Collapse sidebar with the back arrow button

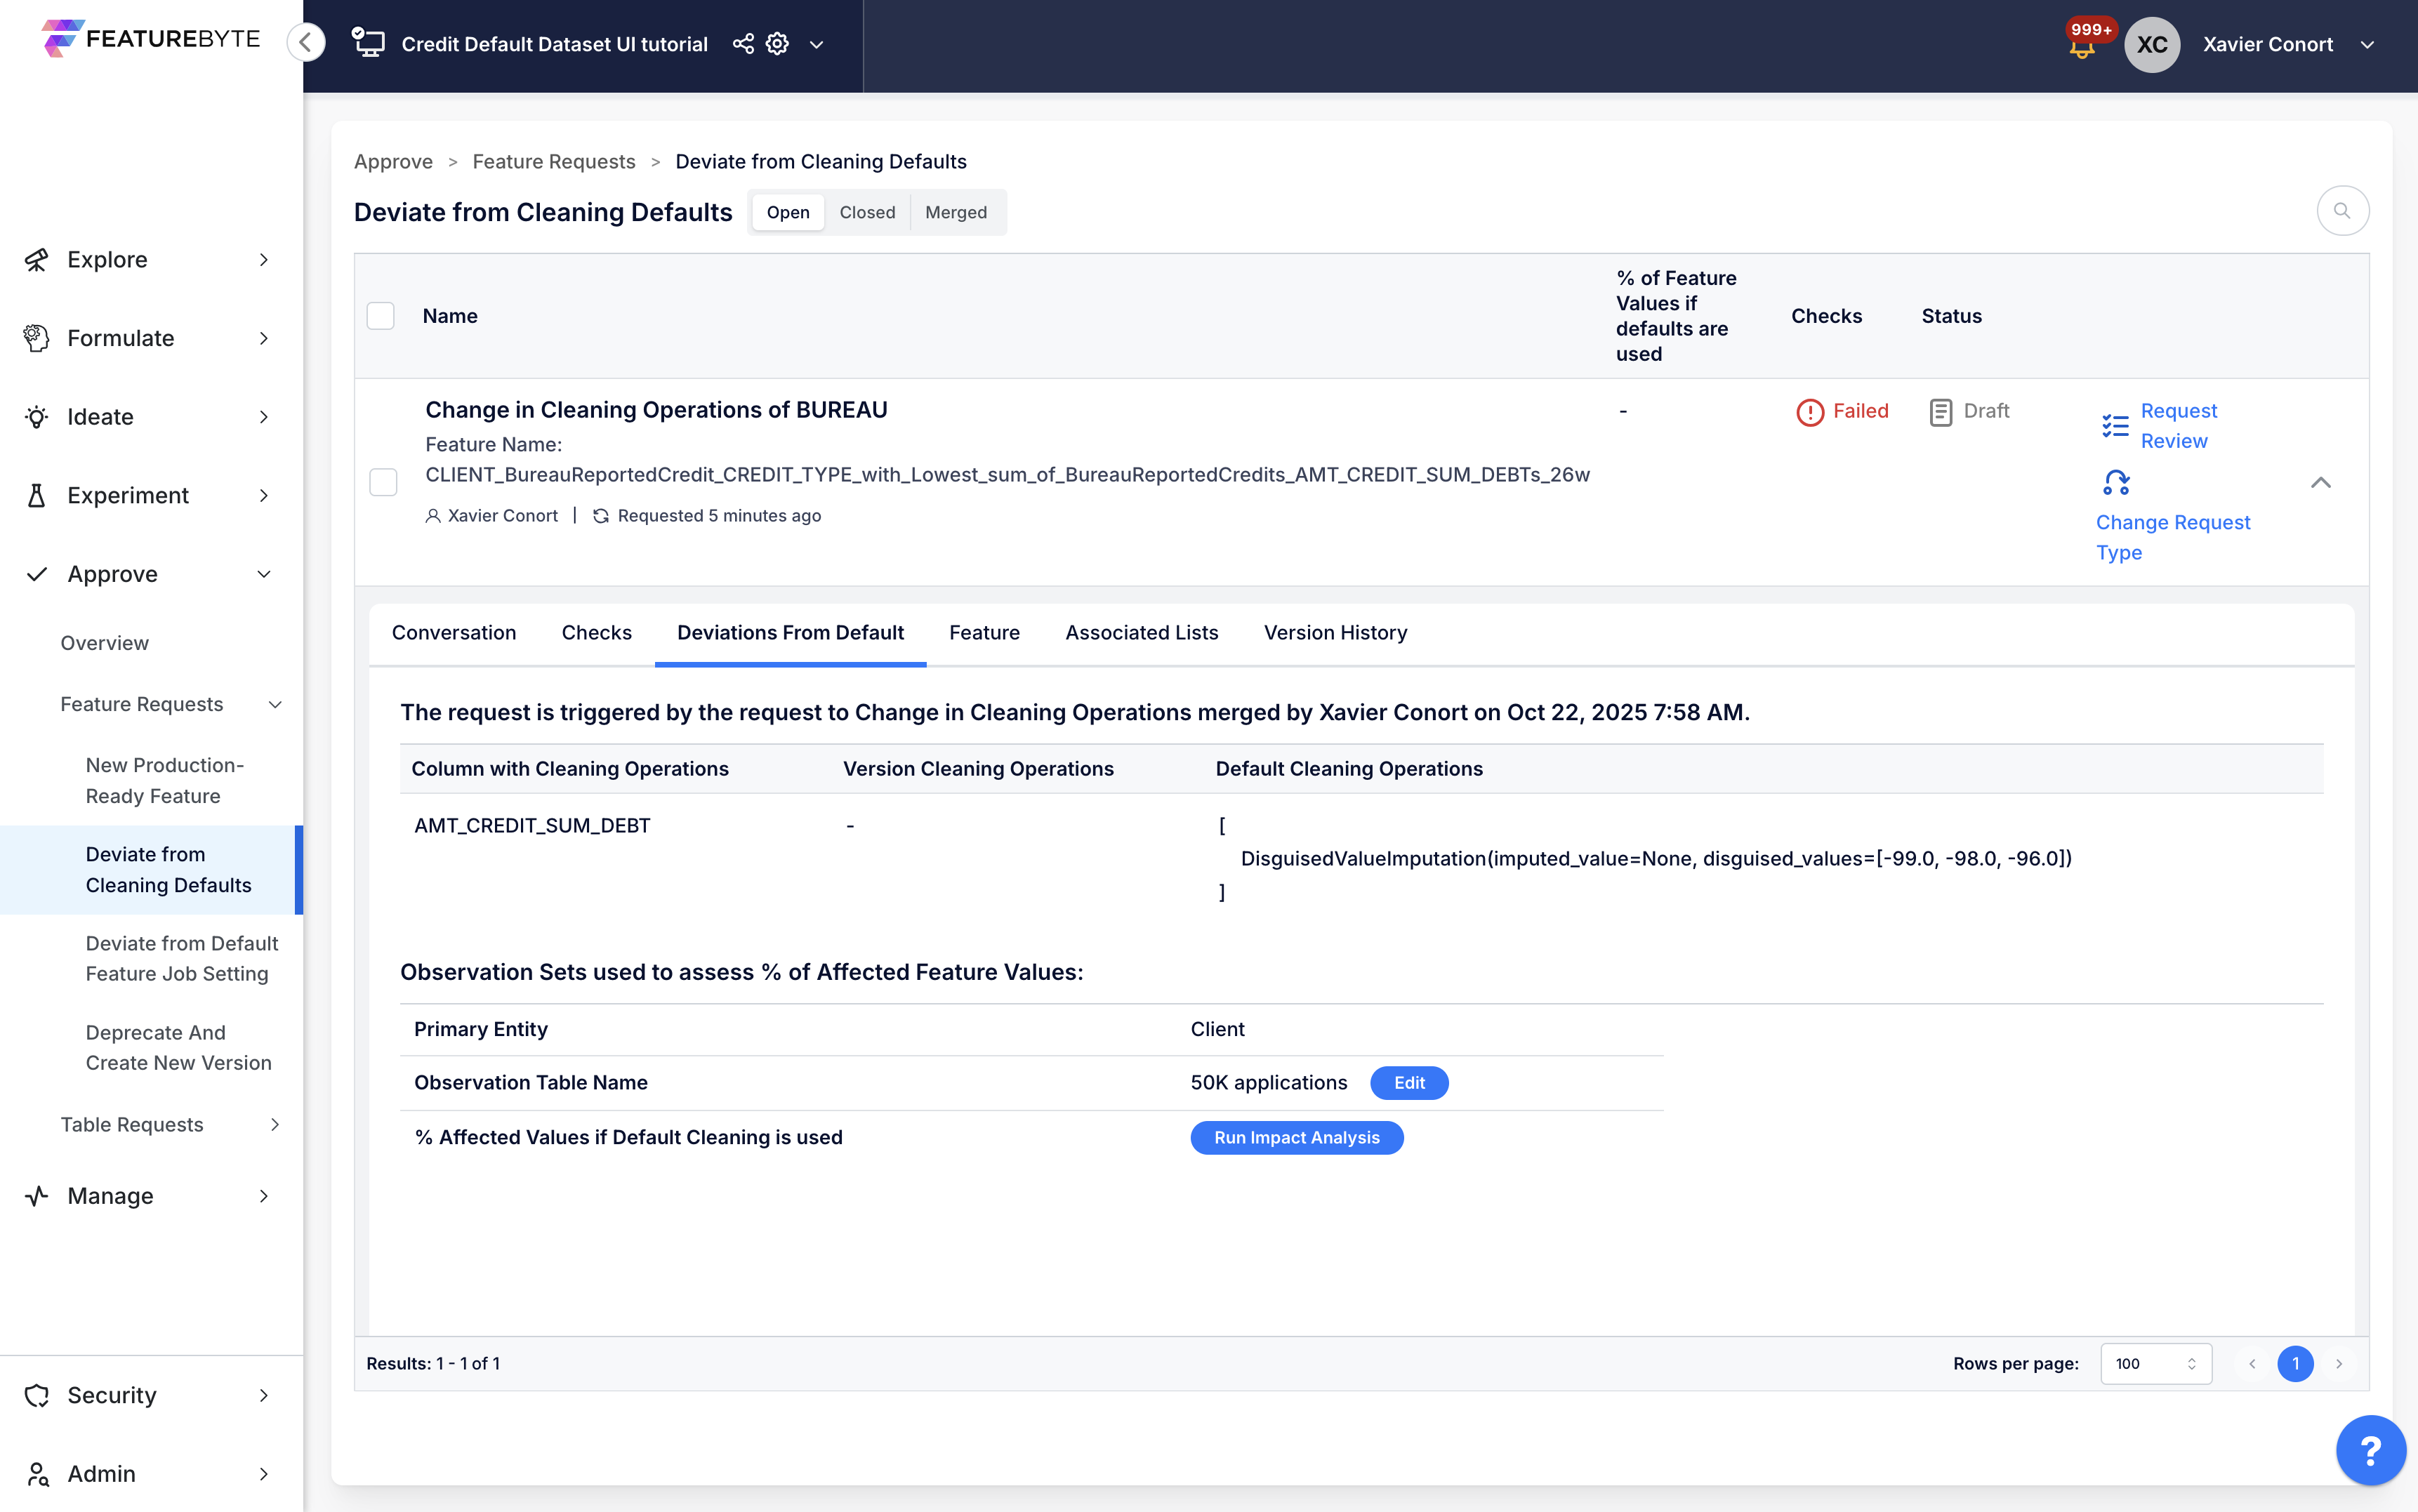[x=306, y=42]
